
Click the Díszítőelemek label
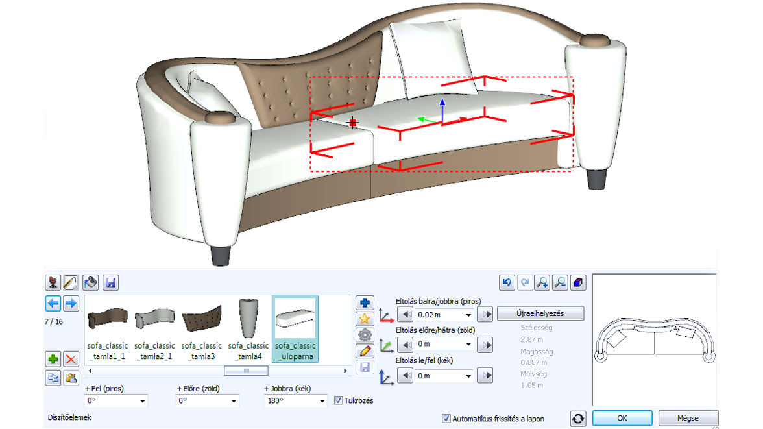pyautogui.click(x=69, y=417)
